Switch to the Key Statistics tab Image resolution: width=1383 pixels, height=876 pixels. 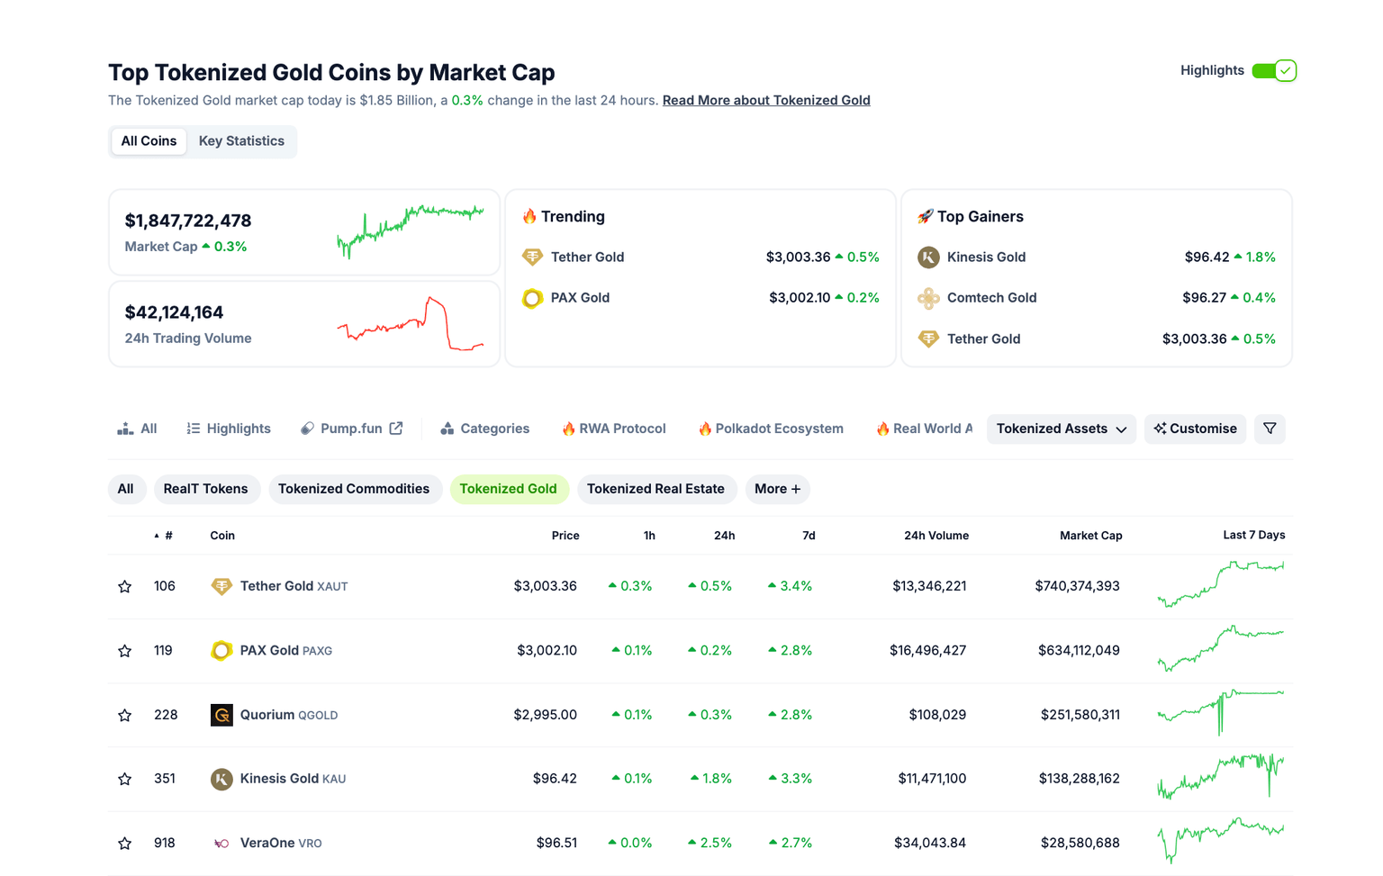pyautogui.click(x=241, y=141)
